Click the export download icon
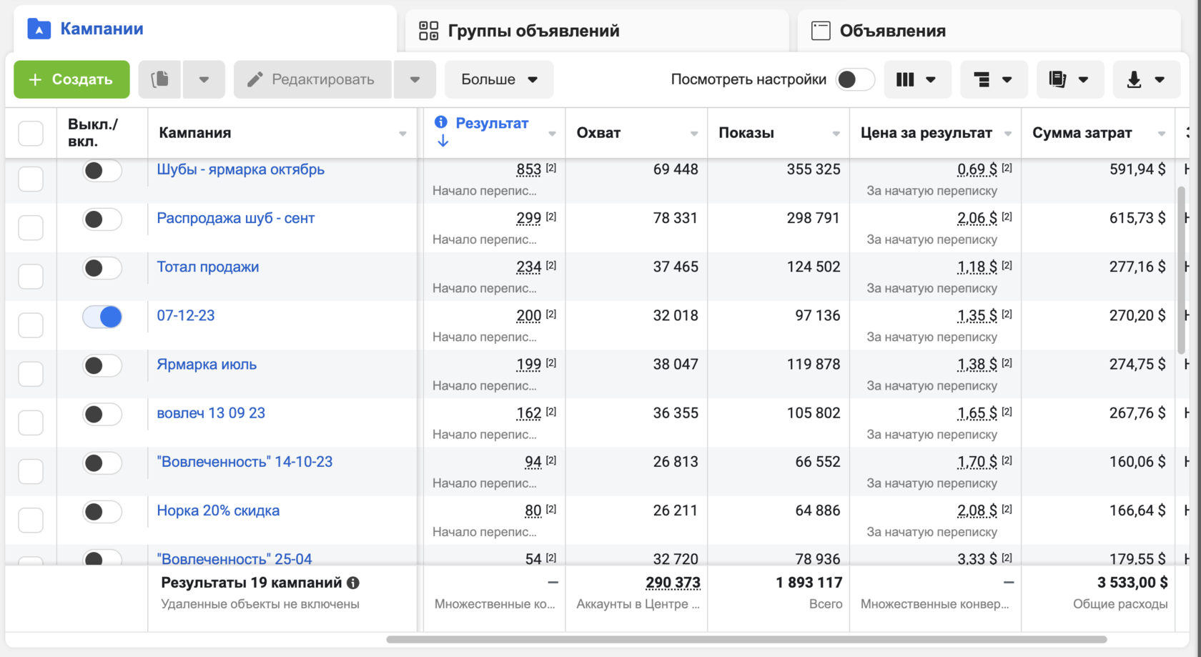 [x=1135, y=79]
